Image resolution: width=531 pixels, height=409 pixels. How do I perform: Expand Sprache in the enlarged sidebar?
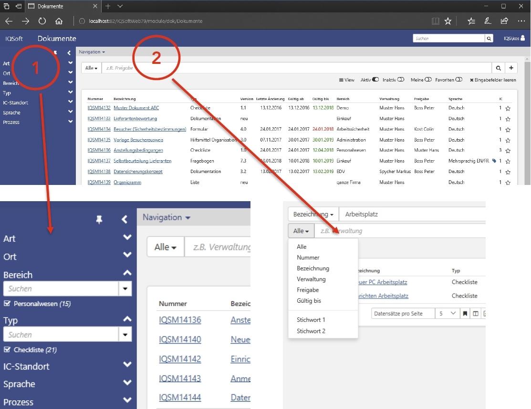[127, 383]
